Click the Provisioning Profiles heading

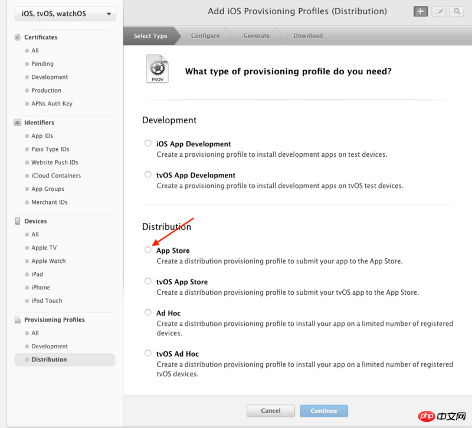pos(54,320)
